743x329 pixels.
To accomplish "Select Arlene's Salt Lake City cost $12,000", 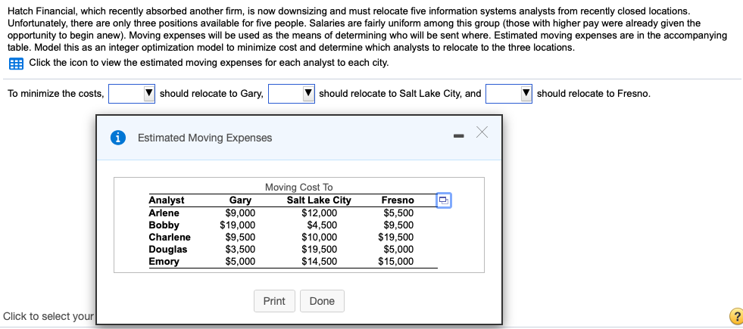I will click(x=320, y=213).
